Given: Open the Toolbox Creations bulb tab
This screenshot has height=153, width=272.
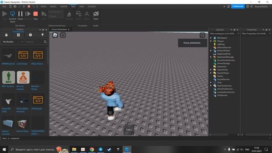Looking at the screenshot, I should (x=42, y=35).
